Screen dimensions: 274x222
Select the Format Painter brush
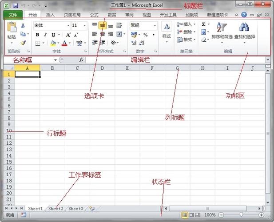pos(23,43)
